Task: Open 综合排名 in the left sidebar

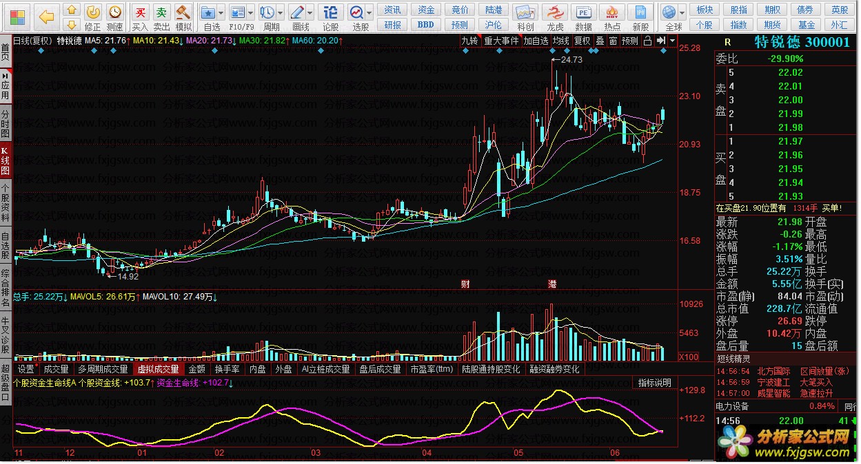Action: point(6,288)
